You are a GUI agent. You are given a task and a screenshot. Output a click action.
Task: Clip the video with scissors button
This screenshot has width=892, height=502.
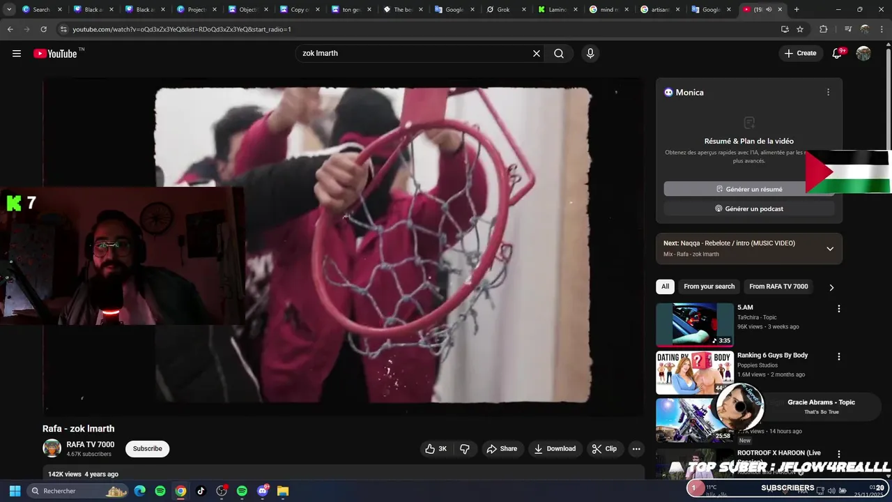tap(604, 449)
